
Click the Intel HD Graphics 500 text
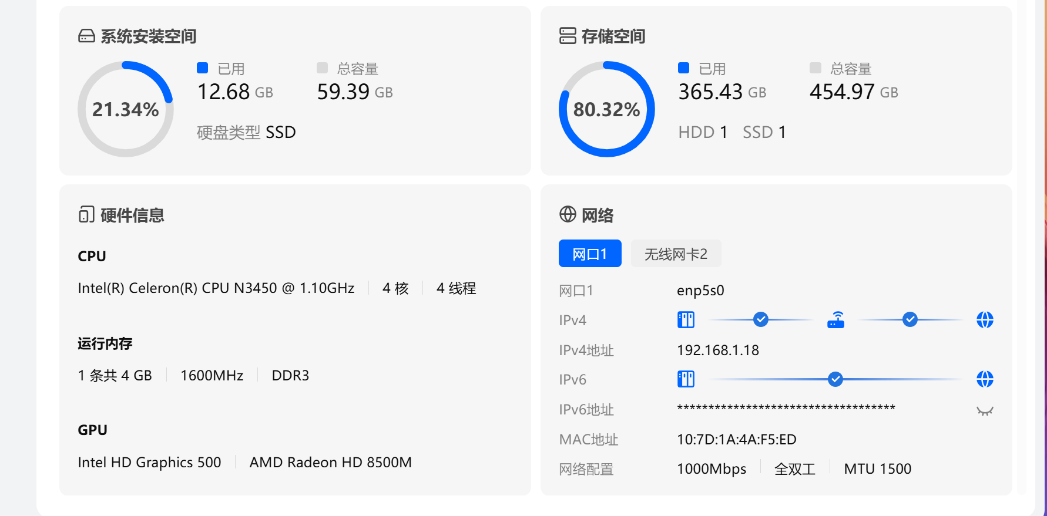(x=150, y=463)
